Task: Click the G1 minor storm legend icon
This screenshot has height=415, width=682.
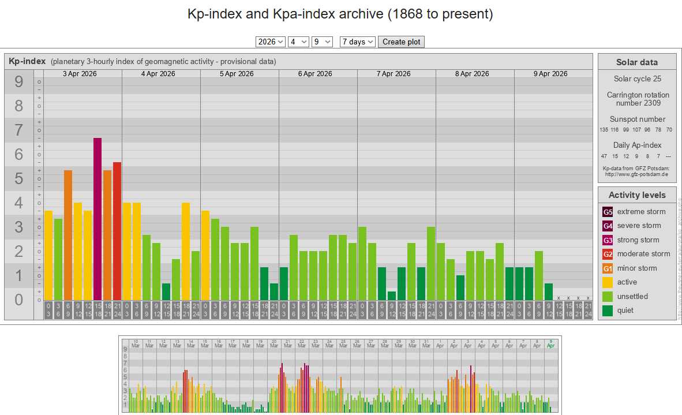Action: 608,268
